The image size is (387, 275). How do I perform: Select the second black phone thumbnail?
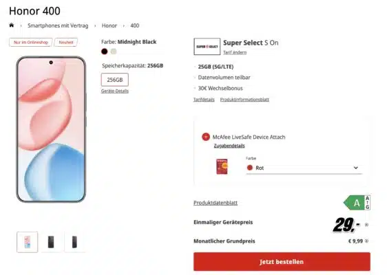click(x=51, y=242)
